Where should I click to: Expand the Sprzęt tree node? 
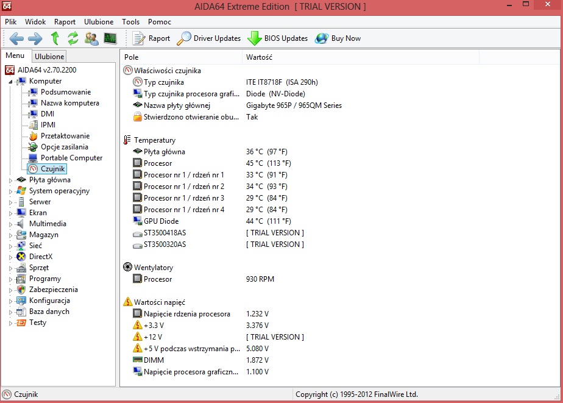(10, 268)
